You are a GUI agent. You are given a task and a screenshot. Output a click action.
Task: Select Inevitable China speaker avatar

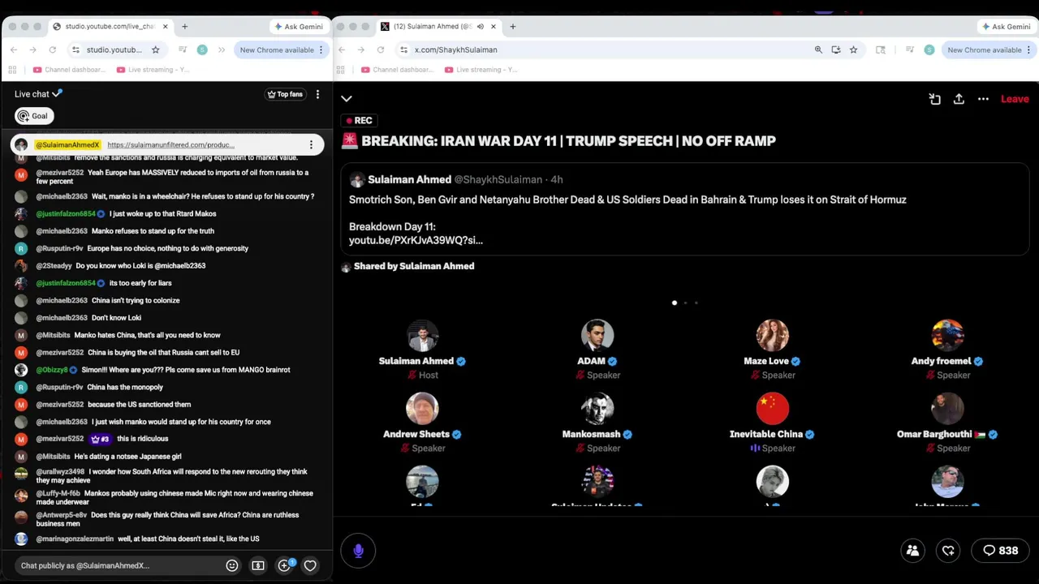[772, 408]
